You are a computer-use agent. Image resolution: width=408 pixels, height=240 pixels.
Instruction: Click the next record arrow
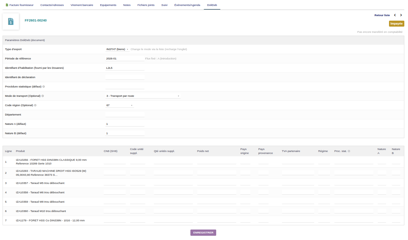(x=401, y=15)
